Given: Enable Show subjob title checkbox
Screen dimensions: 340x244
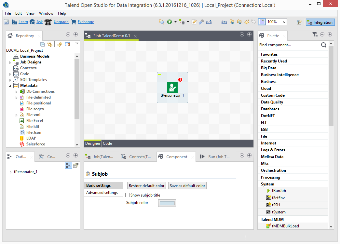Looking at the screenshot, I should [x=128, y=195].
